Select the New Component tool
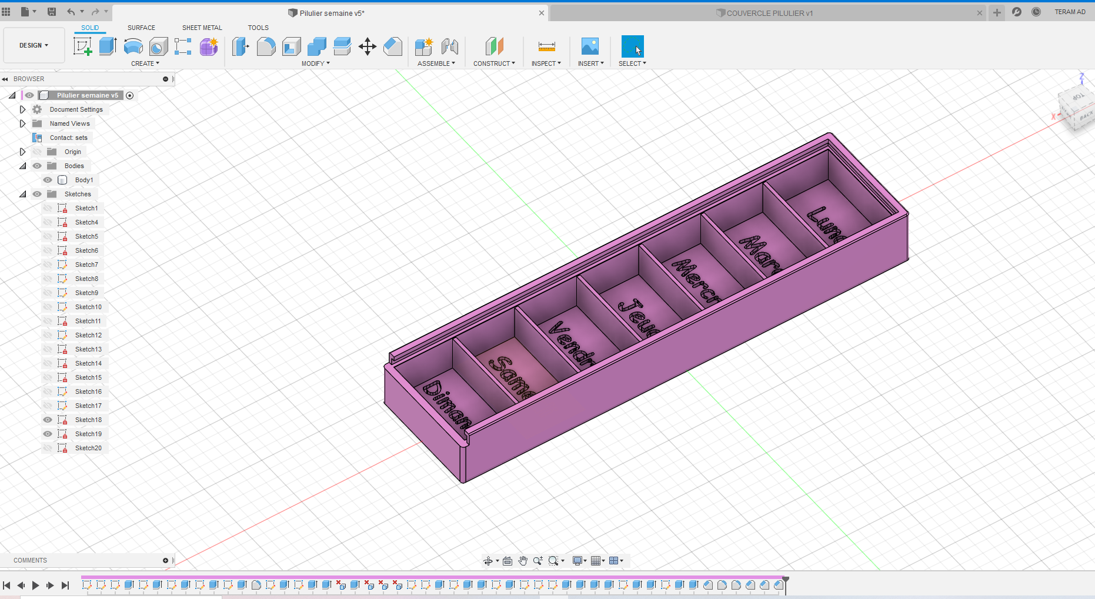The image size is (1095, 599). click(423, 46)
